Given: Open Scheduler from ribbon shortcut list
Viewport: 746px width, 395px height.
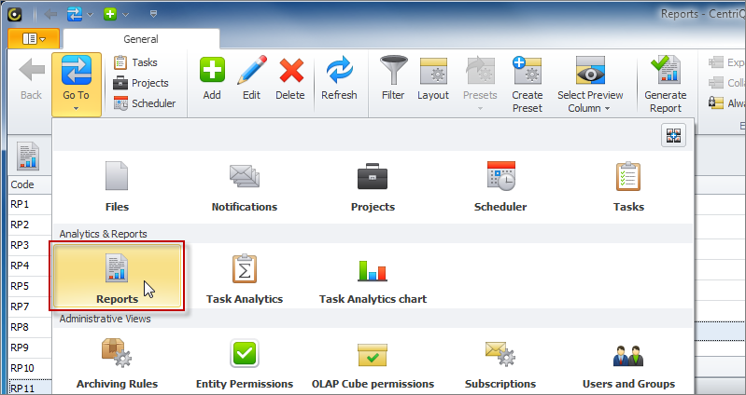Looking at the screenshot, I should point(145,103).
